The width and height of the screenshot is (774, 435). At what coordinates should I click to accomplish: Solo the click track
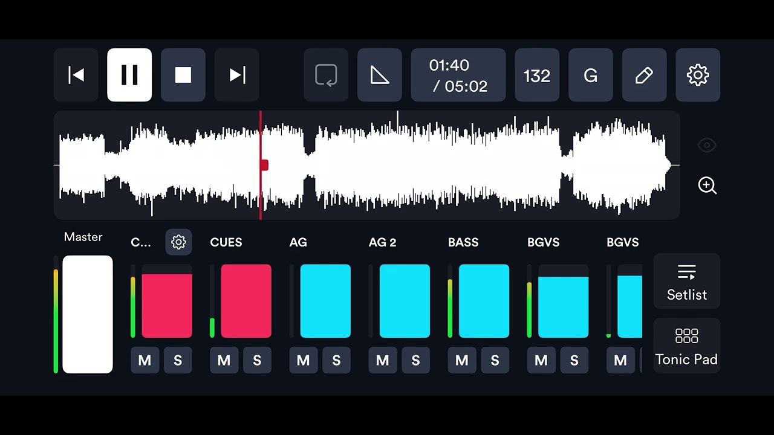178,360
